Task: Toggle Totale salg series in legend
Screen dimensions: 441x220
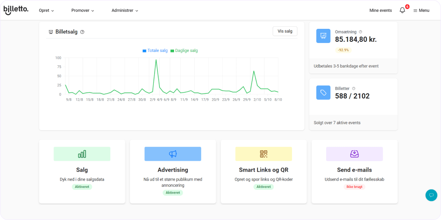Action: tap(155, 51)
